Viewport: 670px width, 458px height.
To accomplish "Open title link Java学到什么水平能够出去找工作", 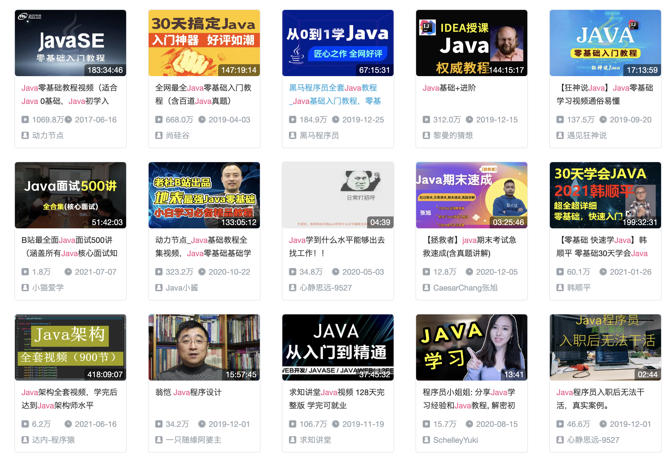I will [337, 247].
